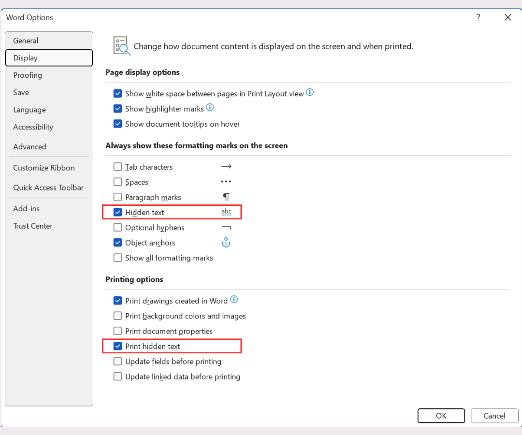Click the optional hyphen symbol
Image resolution: width=522 pixels, height=435 pixels.
click(226, 227)
